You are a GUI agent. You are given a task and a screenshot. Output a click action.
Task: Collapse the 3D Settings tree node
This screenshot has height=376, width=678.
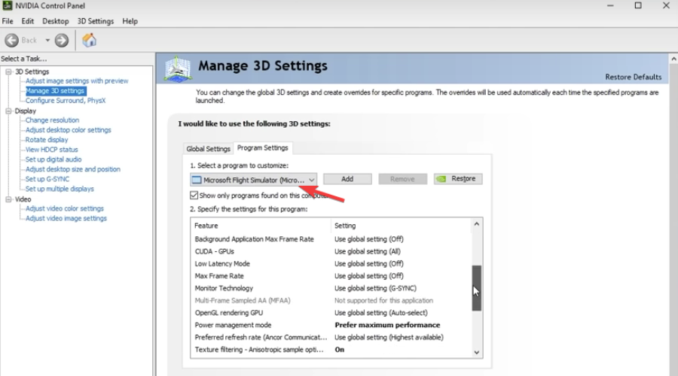pyautogui.click(x=8, y=71)
